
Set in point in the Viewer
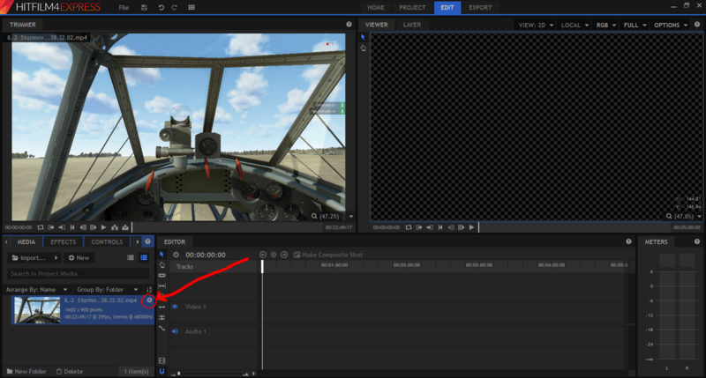coord(418,227)
